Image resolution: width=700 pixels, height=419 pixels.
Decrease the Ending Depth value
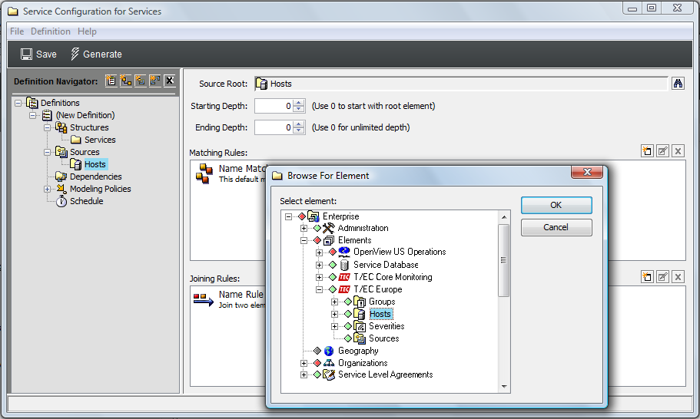point(299,130)
